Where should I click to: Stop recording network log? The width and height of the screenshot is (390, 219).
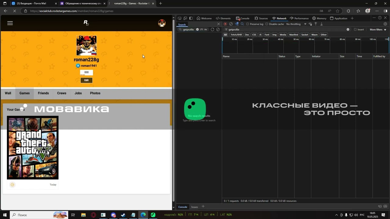225,24
